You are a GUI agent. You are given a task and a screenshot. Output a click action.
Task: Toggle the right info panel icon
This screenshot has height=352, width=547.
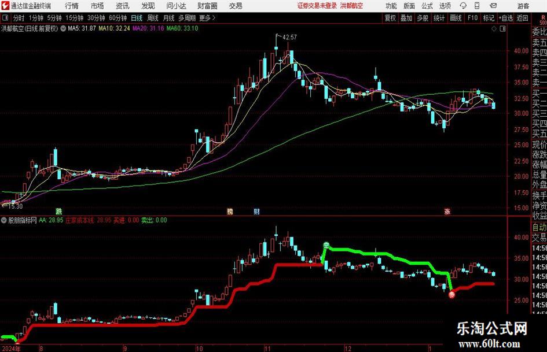(502, 28)
